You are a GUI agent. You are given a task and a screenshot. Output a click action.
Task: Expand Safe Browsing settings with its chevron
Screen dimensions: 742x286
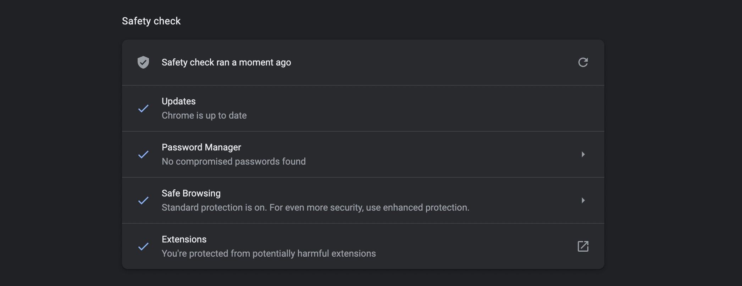tap(583, 200)
